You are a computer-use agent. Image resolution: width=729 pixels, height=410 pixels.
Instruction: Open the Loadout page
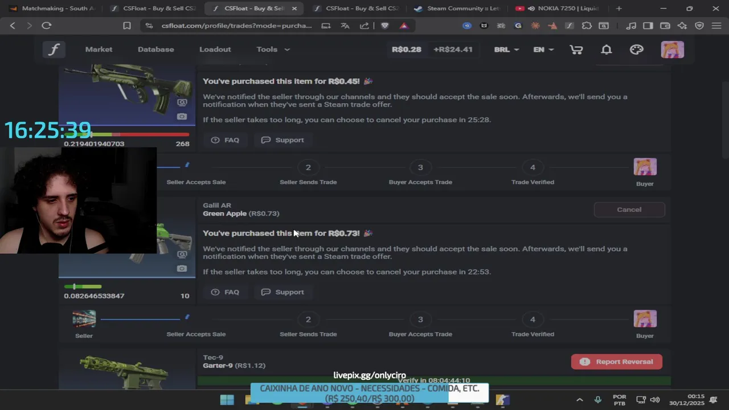pos(215,50)
